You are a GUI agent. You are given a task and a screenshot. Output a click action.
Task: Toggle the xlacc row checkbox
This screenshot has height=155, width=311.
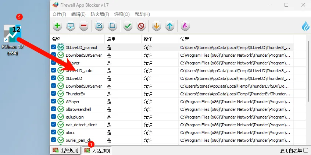pos(53,132)
